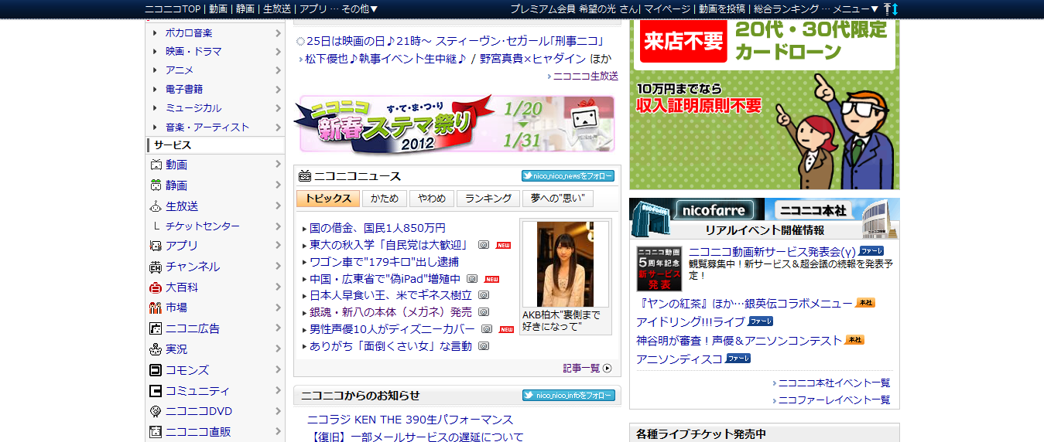Click the 新春ステマ祭り 2012 banner
Image resolution: width=1044 pixels, height=442 pixels.
tap(454, 124)
